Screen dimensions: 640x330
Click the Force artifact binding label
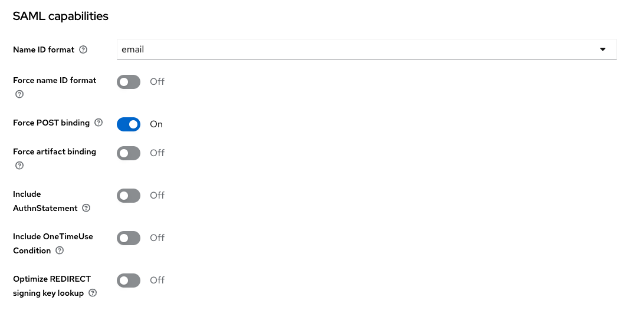(x=54, y=151)
